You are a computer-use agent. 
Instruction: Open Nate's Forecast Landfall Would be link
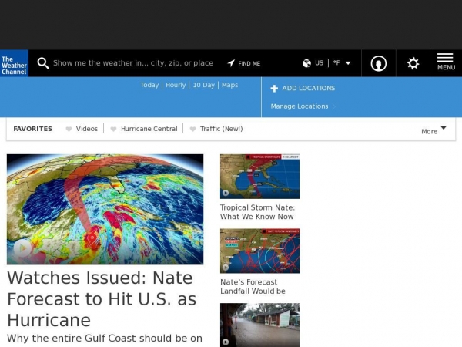click(x=253, y=287)
